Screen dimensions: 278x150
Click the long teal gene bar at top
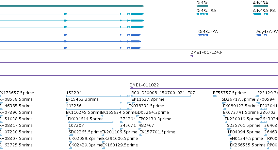[x=72, y=6]
